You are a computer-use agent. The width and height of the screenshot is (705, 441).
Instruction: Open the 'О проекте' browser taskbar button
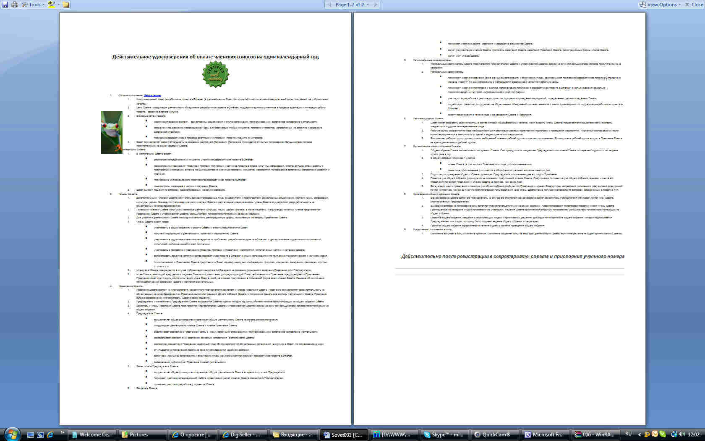[x=192, y=435]
